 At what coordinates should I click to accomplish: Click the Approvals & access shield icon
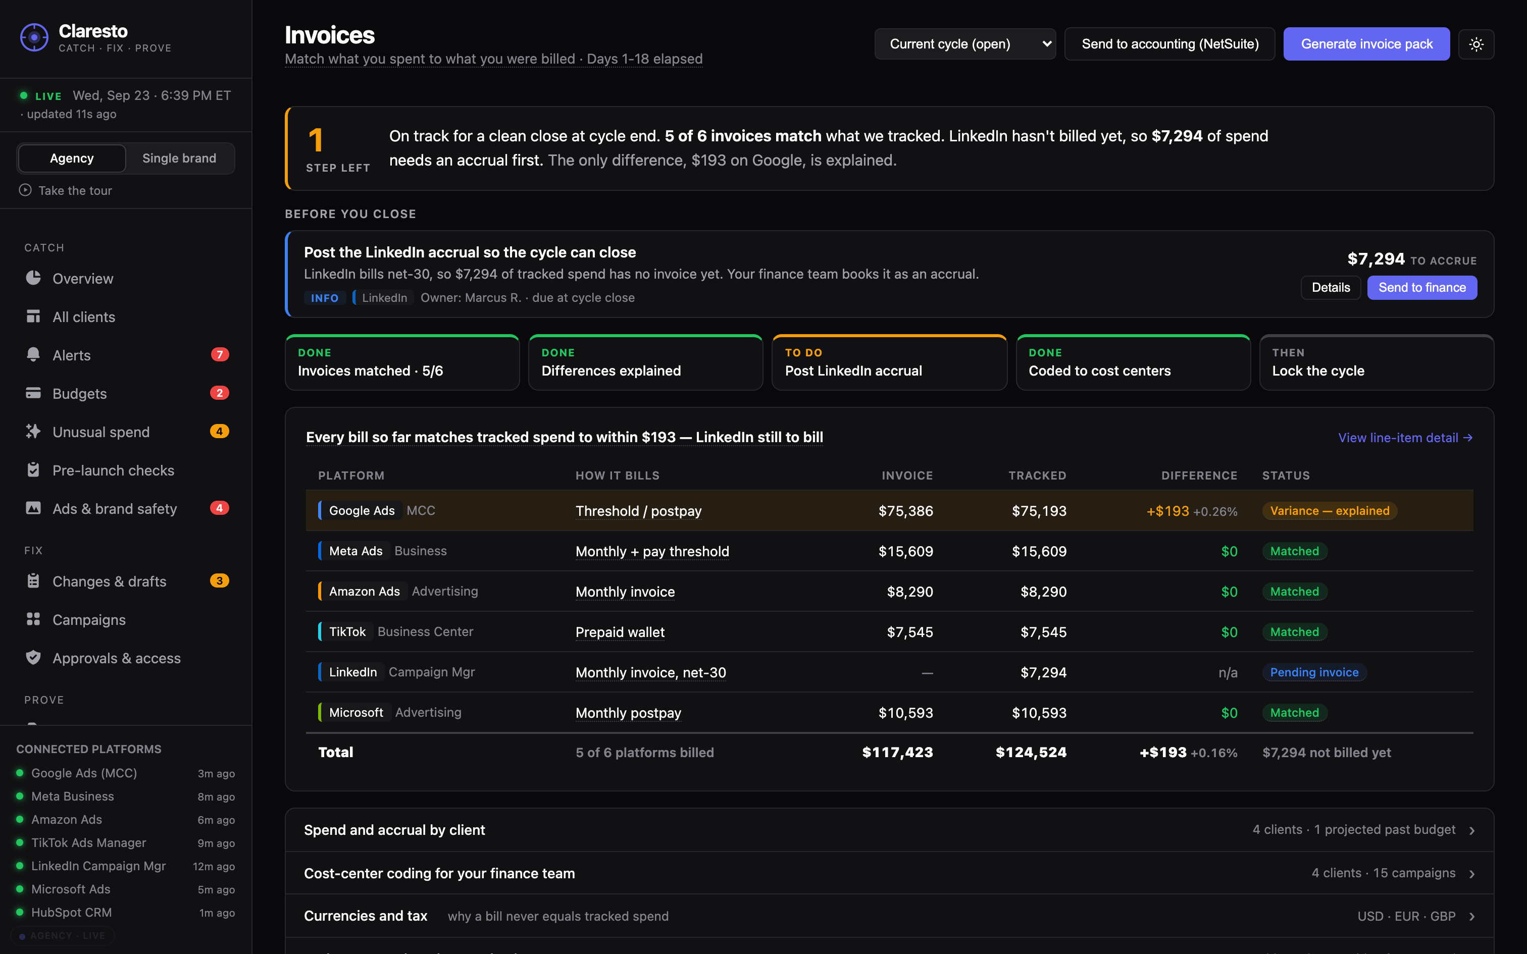(x=33, y=658)
